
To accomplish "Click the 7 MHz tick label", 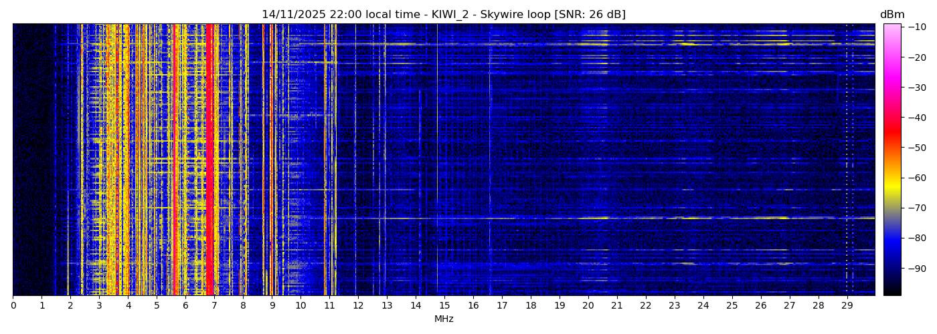I will (214, 306).
